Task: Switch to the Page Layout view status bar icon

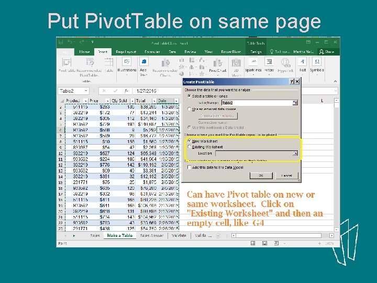Action: pyautogui.click(x=265, y=243)
